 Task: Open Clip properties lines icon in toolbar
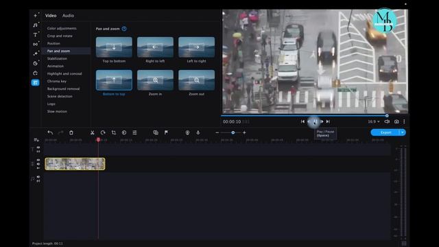click(134, 132)
